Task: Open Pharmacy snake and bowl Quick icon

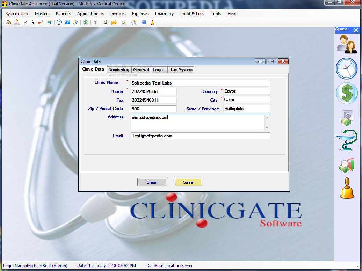Action: click(x=347, y=140)
